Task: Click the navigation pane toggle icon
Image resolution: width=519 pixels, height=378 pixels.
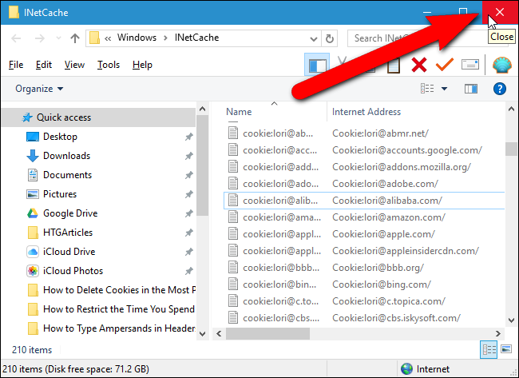Action: tap(317, 65)
